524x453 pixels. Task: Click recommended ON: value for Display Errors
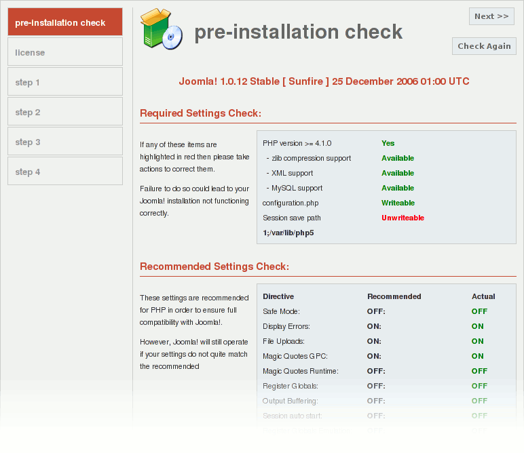click(374, 326)
